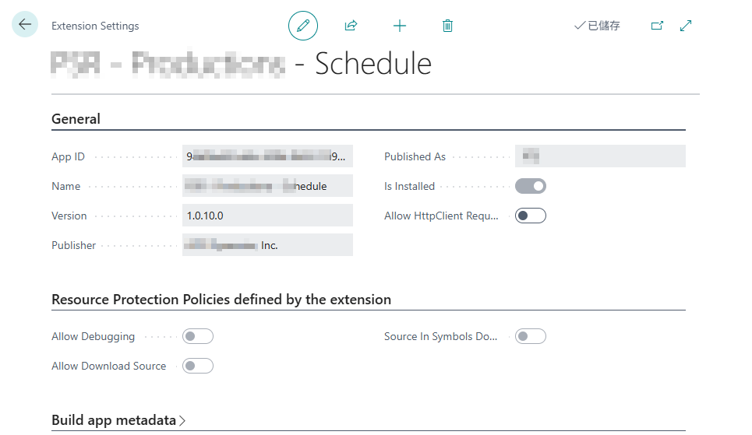The width and height of the screenshot is (752, 435).
Task: Toggle Allow HttpClient Requests switch
Action: [x=530, y=216]
